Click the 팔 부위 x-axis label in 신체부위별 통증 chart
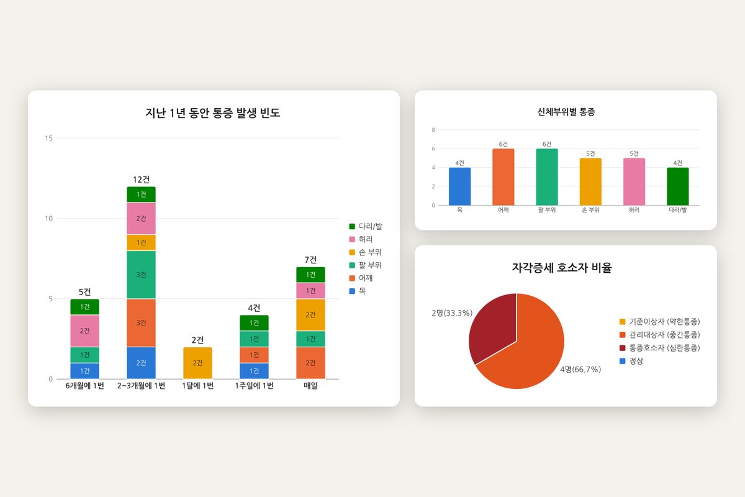Screen dimensions: 745x497 pos(547,210)
